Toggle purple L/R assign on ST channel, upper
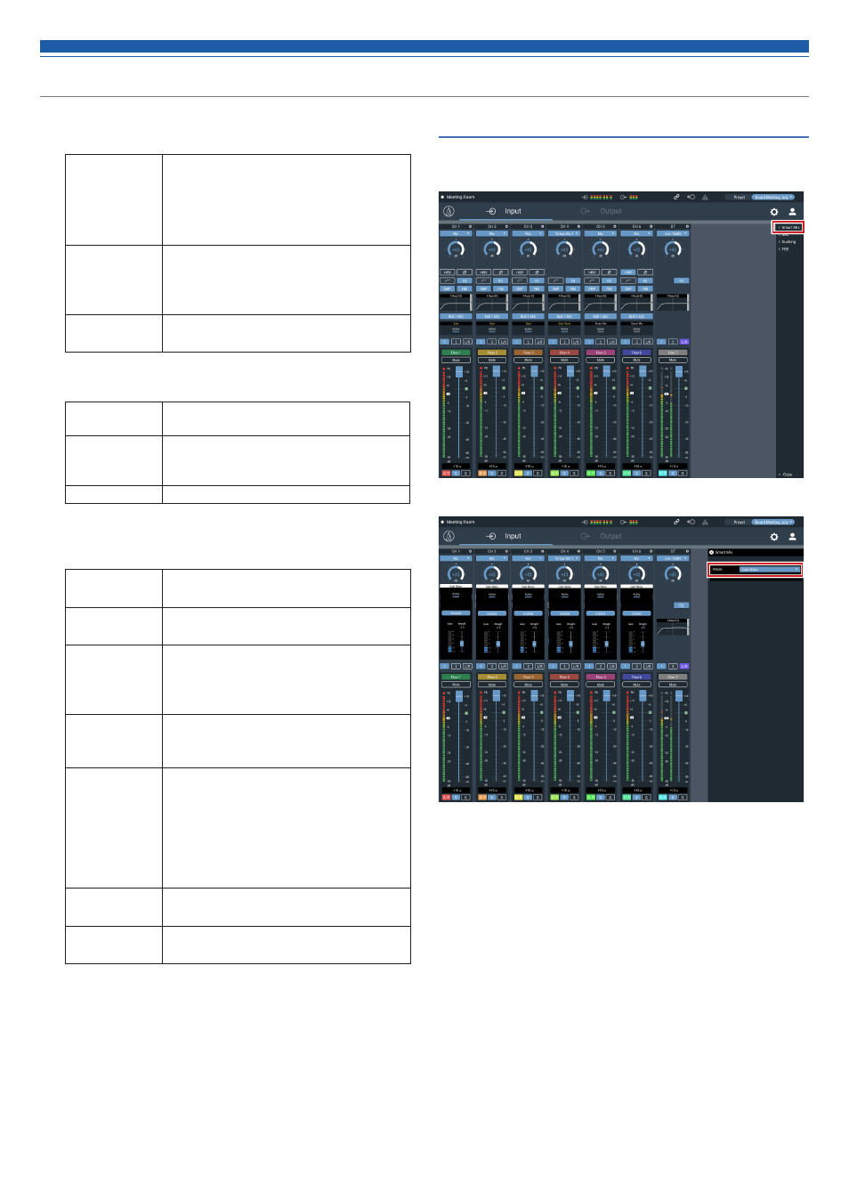Image resolution: width=849 pixels, height=1201 pixels. pyautogui.click(x=684, y=342)
